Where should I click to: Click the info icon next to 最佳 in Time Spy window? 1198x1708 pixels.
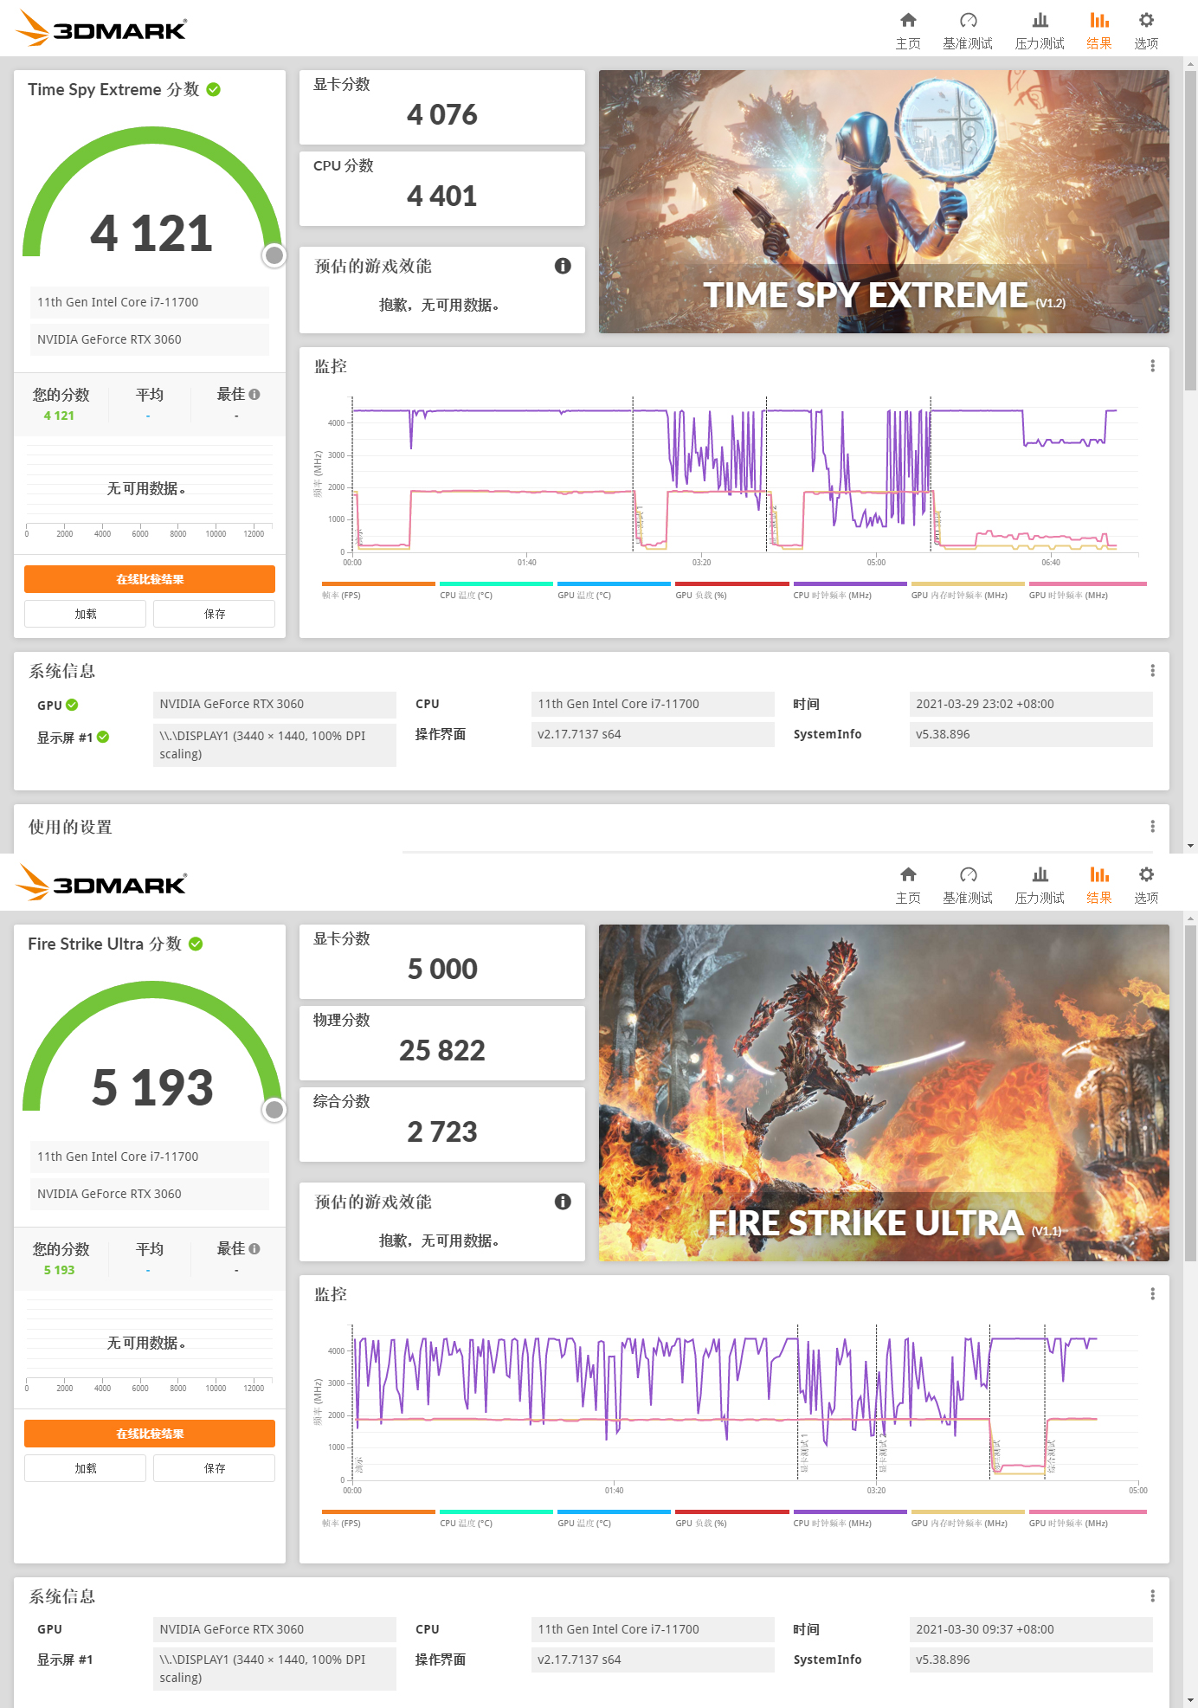click(254, 394)
